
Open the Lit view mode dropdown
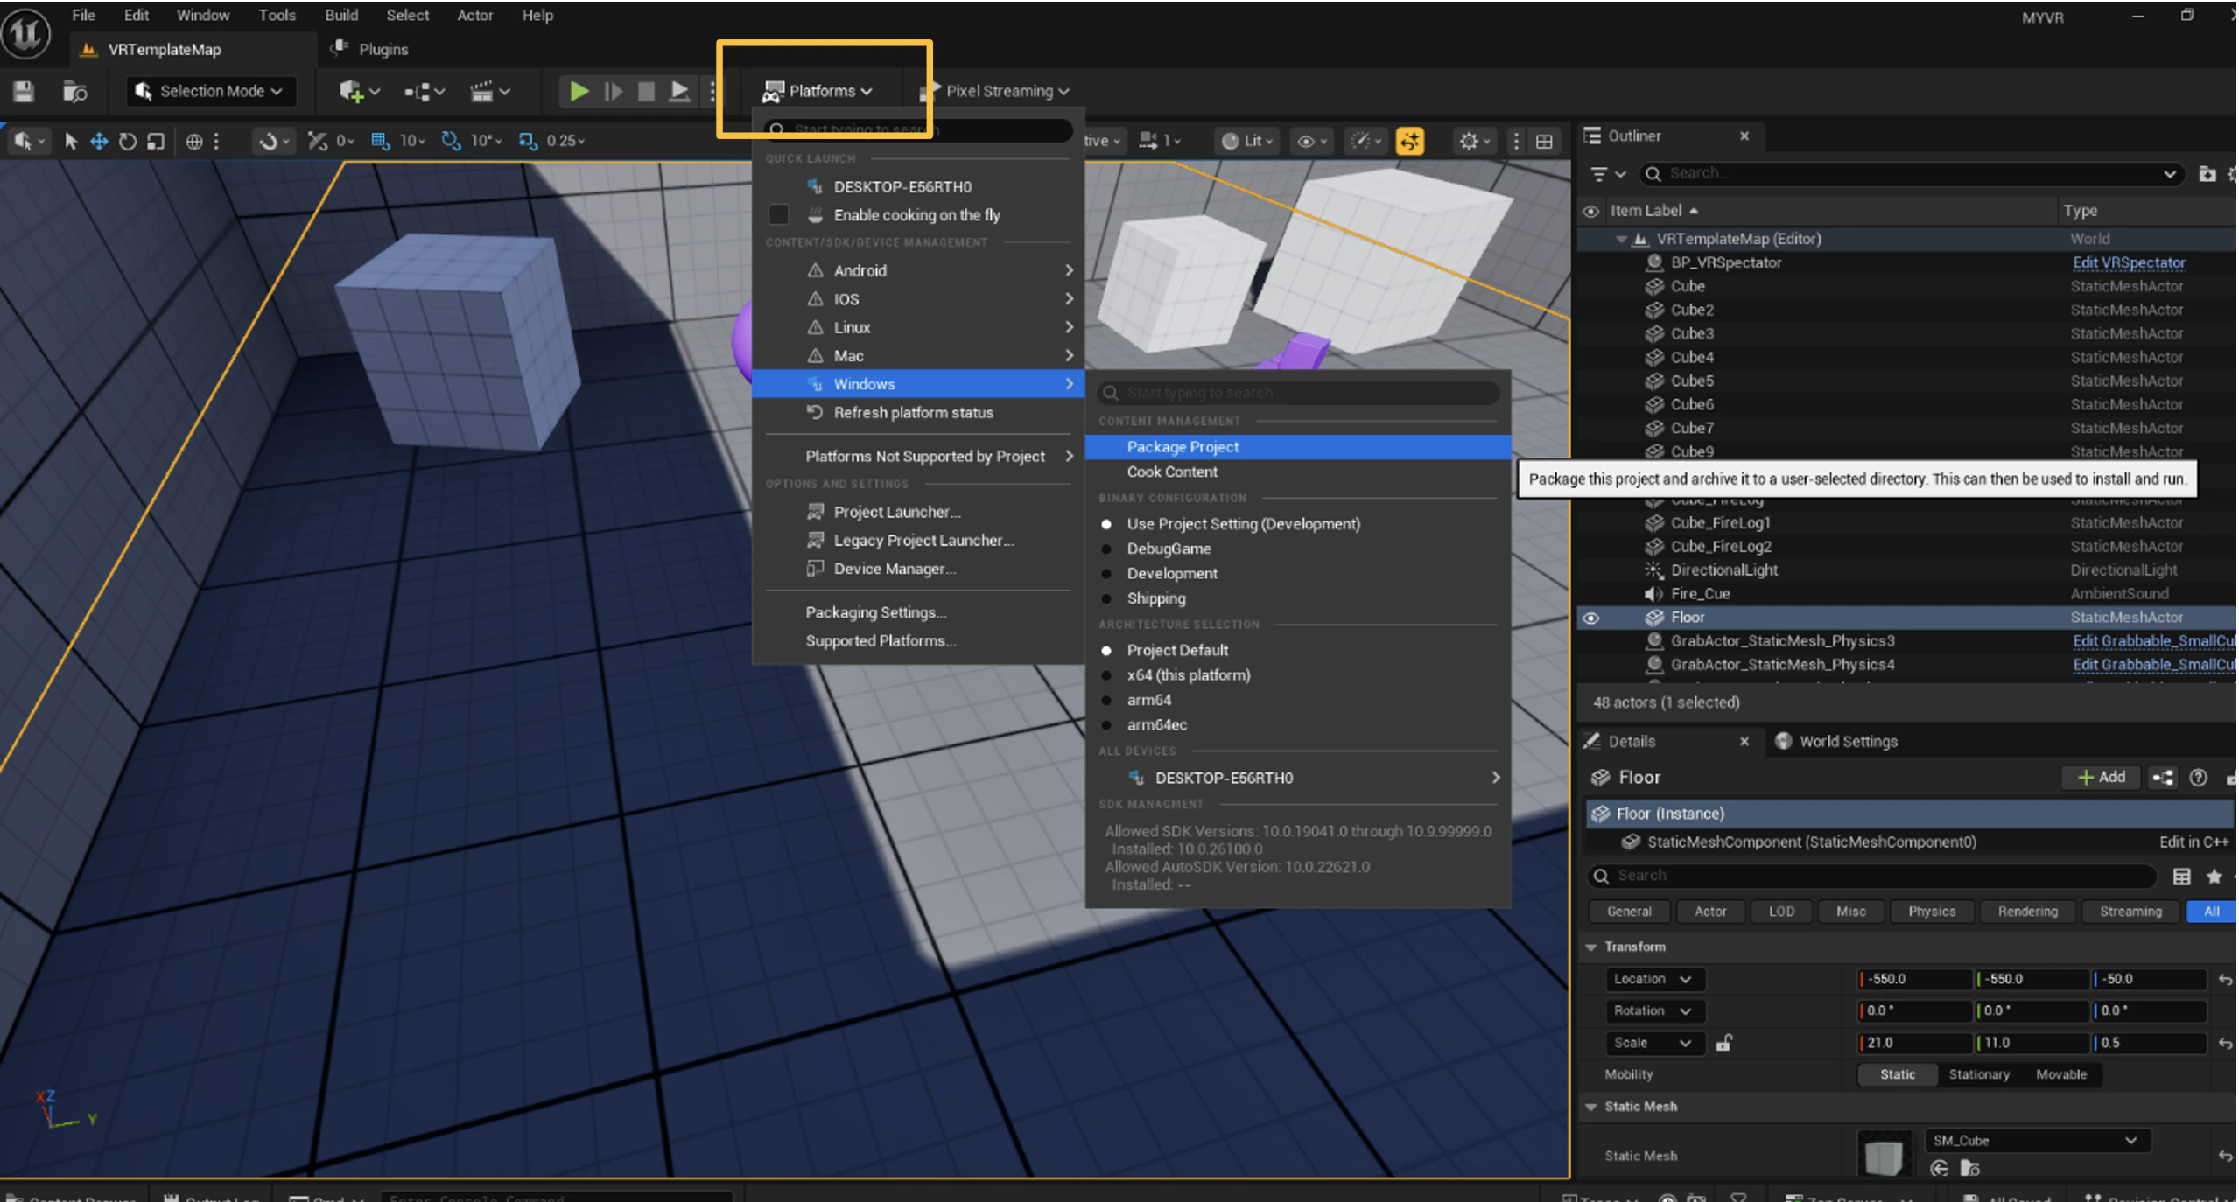1246,141
